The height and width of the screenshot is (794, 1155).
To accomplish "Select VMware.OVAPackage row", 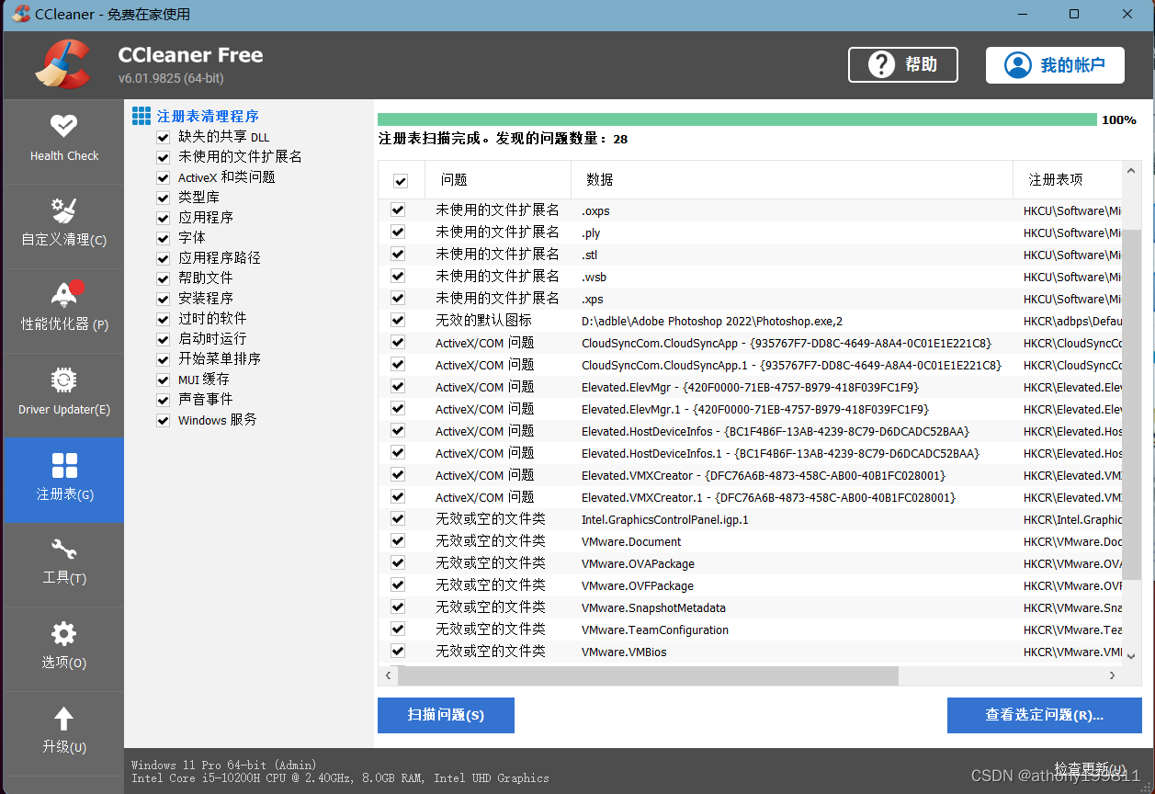I will tap(750, 563).
